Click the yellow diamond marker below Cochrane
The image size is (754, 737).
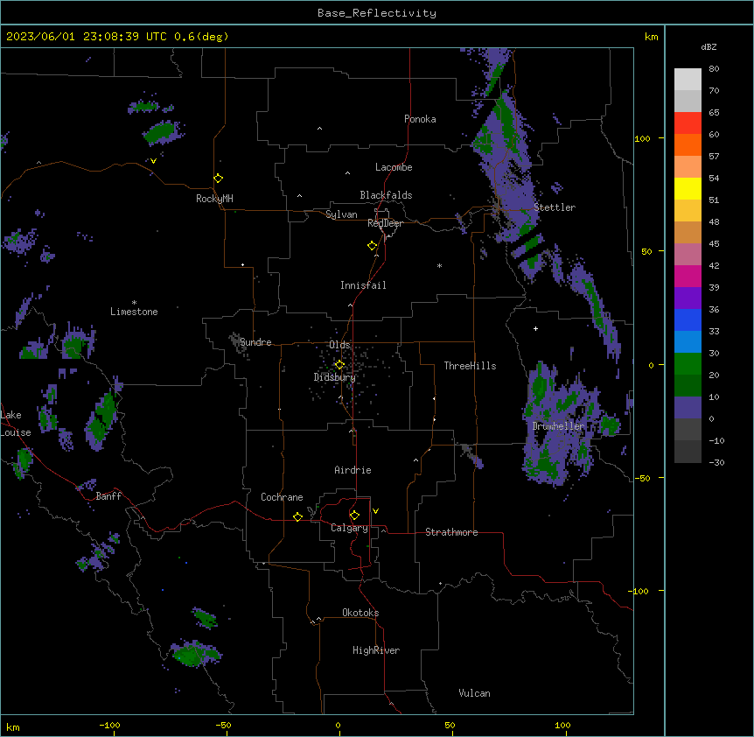tap(297, 516)
